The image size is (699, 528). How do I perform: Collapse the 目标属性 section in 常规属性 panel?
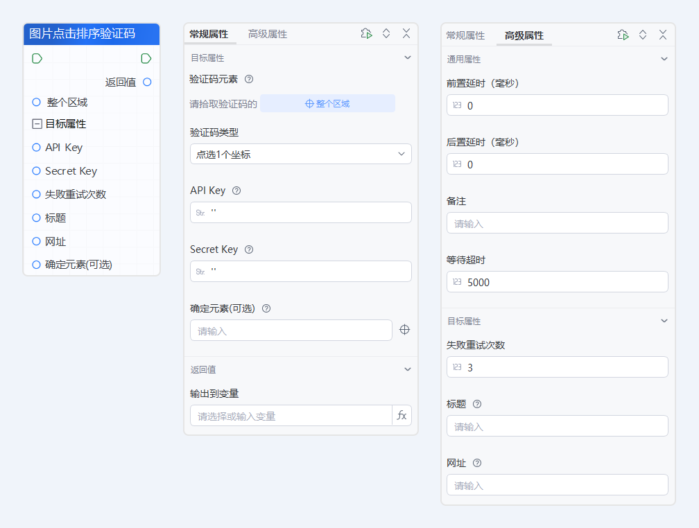tap(408, 58)
